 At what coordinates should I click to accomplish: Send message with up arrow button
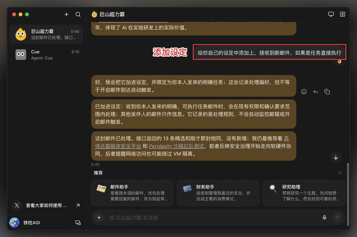pos(337,217)
